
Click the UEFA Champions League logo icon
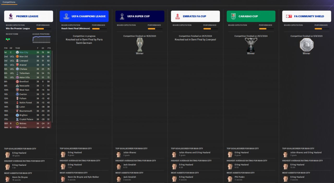66,16
